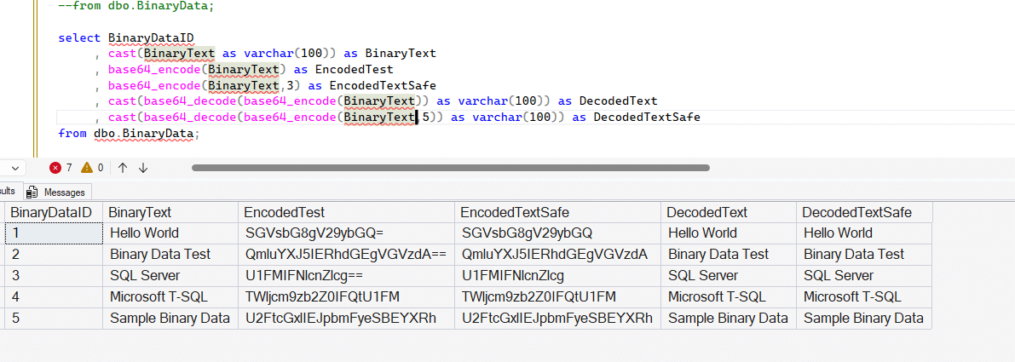1015x362 pixels.
Task: Click the 'as EncodedTextSafe' alias in the query
Action: tap(372, 85)
